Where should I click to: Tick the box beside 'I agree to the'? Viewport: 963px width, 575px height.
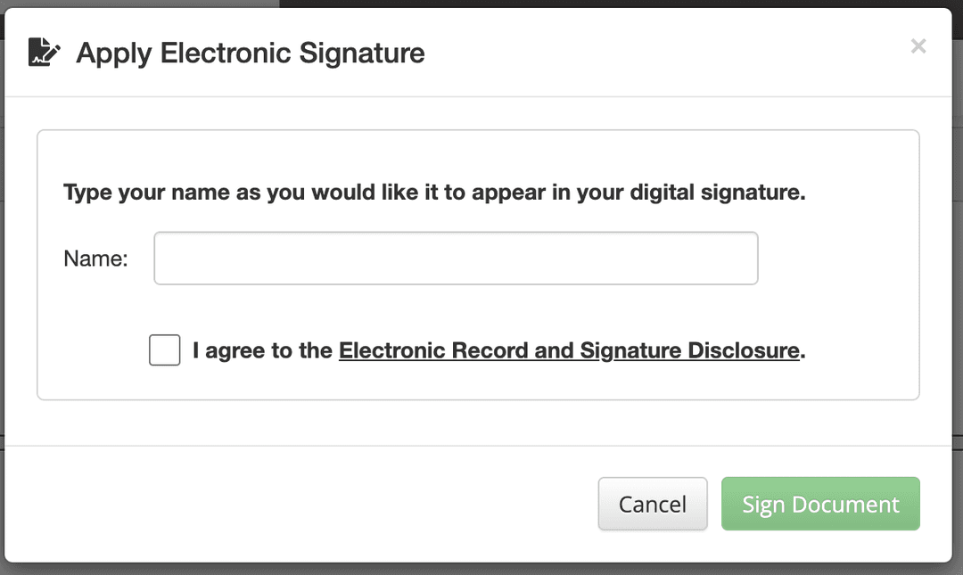(165, 350)
